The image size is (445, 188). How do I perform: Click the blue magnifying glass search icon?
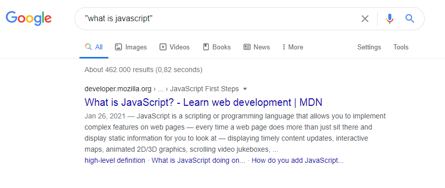(410, 19)
